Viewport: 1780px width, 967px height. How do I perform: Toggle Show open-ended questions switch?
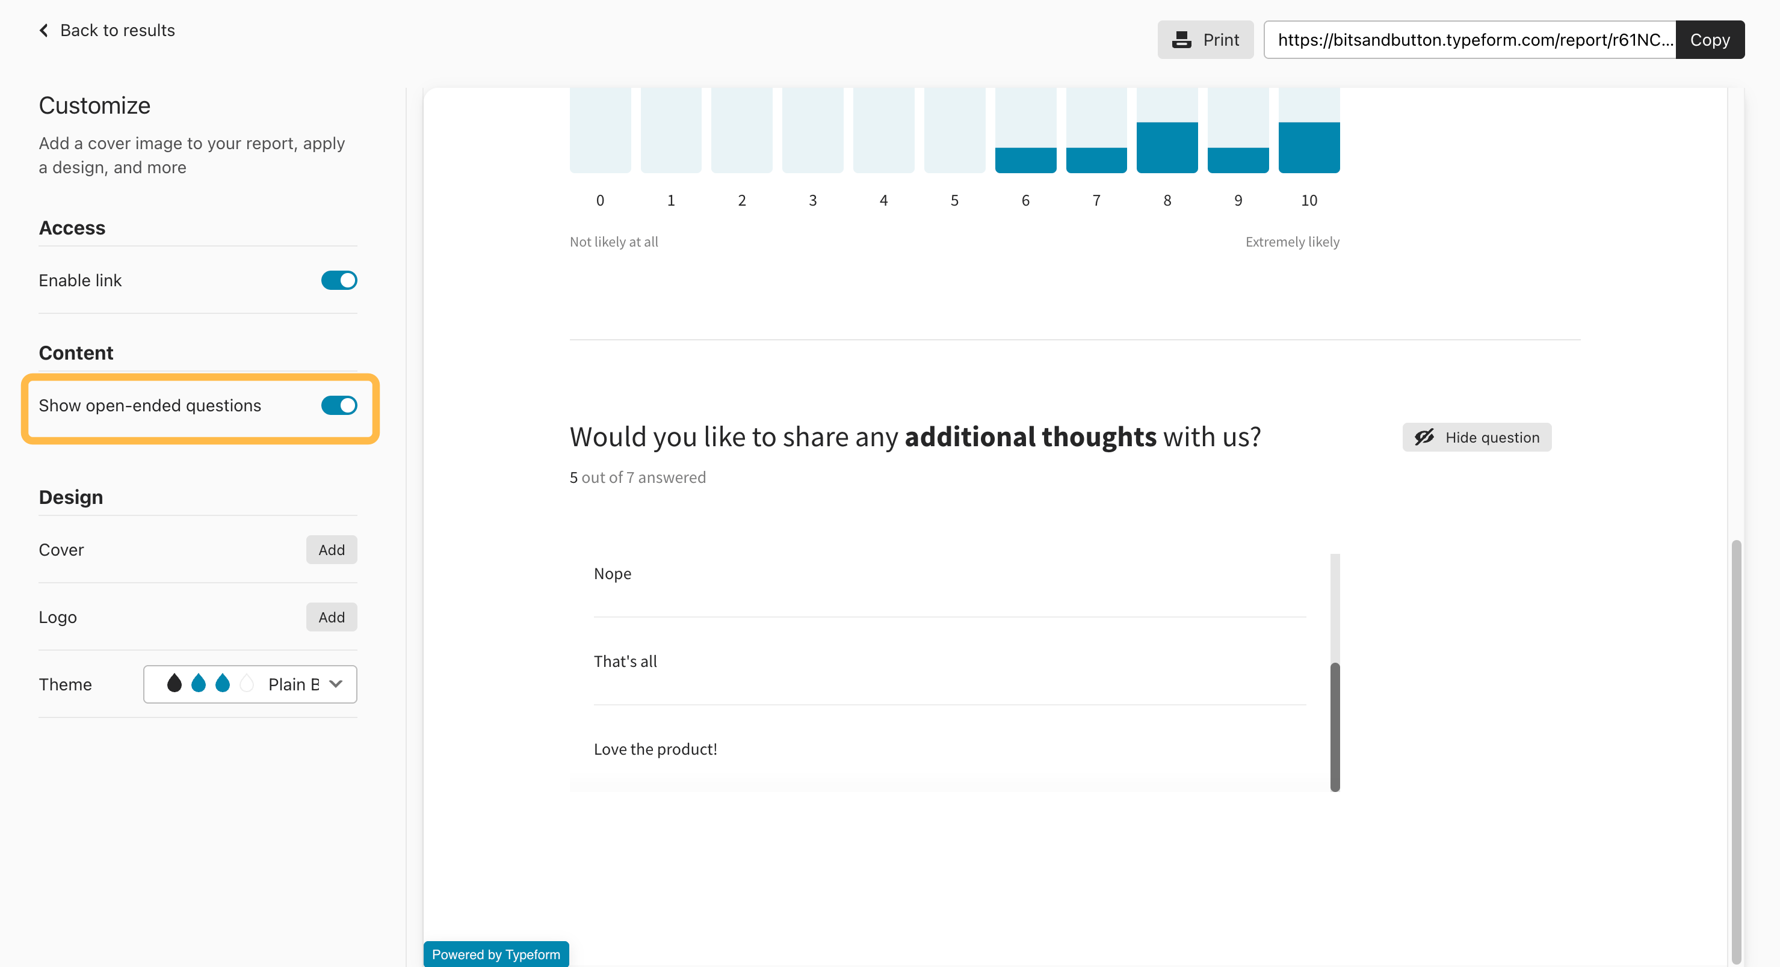(339, 405)
